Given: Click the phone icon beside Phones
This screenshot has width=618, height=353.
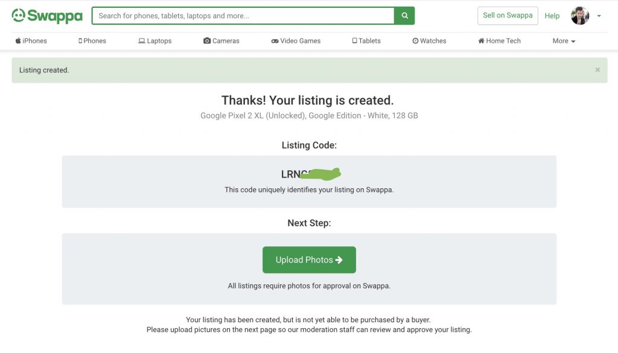Looking at the screenshot, I should click(80, 41).
